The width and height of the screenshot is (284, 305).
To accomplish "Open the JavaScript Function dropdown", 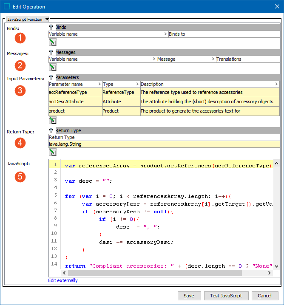I will tap(28, 19).
